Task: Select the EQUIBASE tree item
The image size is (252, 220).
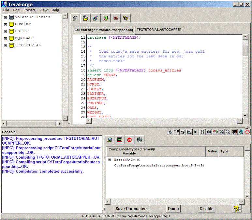Action: [x=24, y=38]
